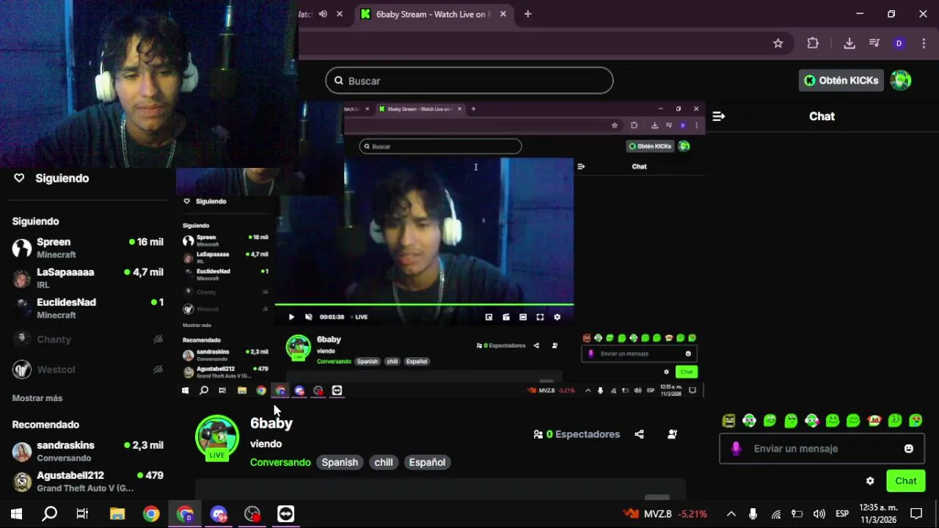Send message with green Chat button
This screenshot has height=528, width=939.
coord(905,481)
